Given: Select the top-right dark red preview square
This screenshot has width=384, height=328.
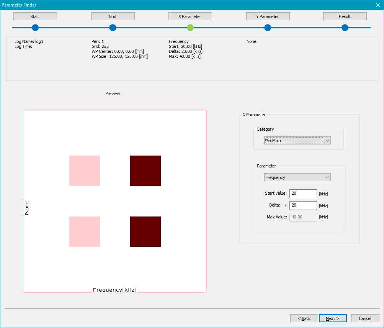Looking at the screenshot, I should (145, 171).
